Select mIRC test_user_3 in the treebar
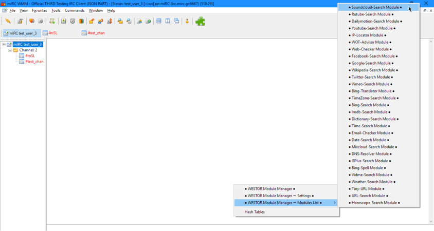The image size is (434, 231). [28, 45]
